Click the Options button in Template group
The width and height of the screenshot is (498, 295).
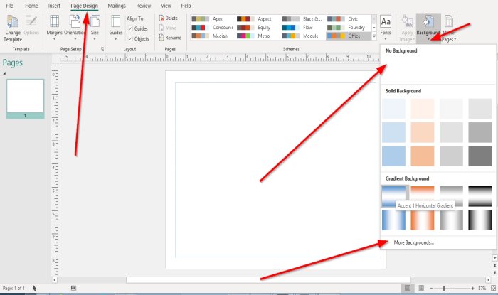coord(31,26)
